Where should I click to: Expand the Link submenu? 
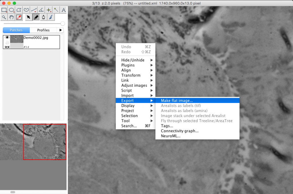click(135, 80)
